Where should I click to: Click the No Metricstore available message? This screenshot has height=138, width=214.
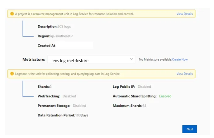pyautogui.click(x=155, y=59)
